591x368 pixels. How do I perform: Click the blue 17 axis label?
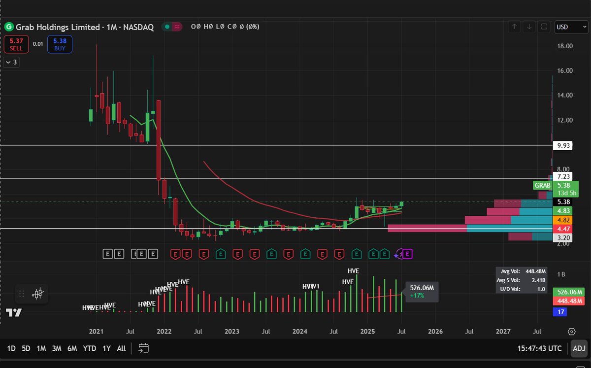(559, 312)
